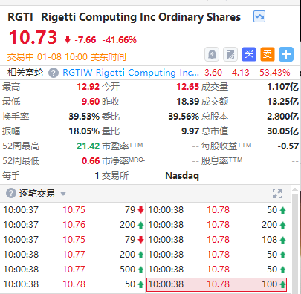Select the highlighted 10:00:38 trade of 100 shares
The width and height of the screenshot is (301, 294).
tap(217, 284)
